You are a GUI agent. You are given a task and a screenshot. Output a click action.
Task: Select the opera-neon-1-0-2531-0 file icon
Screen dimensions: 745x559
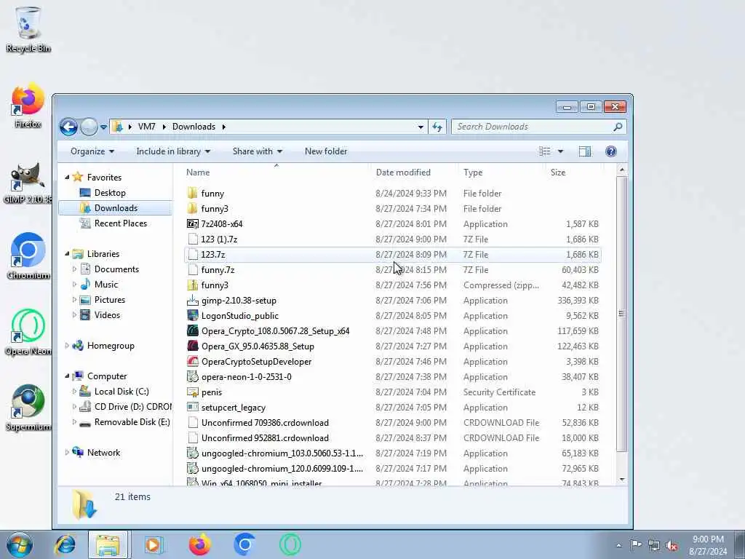point(192,377)
